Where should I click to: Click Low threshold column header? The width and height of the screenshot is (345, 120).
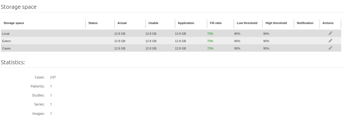(x=247, y=23)
